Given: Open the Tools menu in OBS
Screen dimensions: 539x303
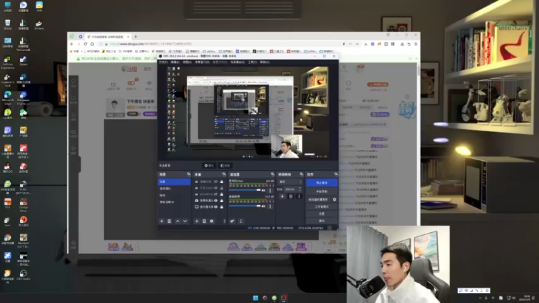Looking at the screenshot, I should point(252,62).
